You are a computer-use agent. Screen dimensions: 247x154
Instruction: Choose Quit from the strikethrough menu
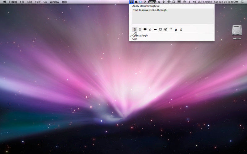135,39
